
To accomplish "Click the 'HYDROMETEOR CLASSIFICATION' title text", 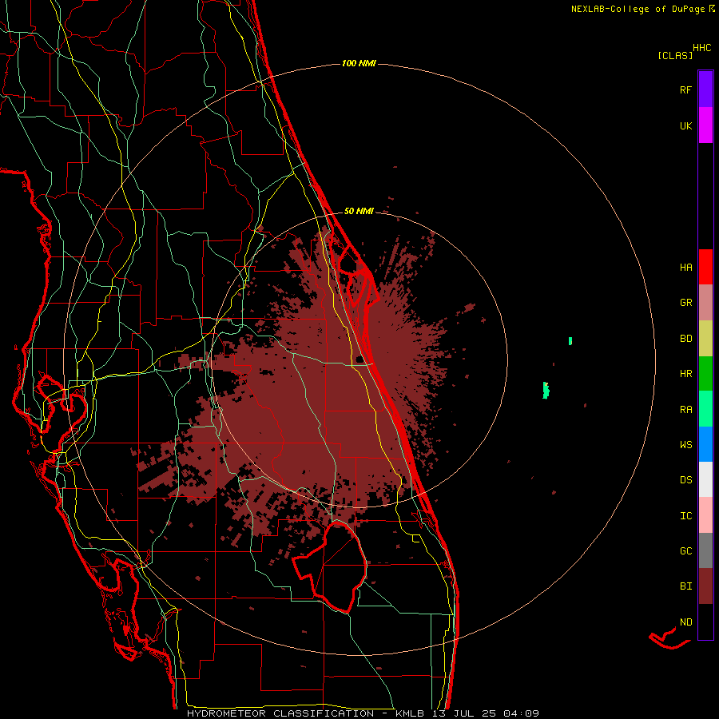I will [x=280, y=713].
